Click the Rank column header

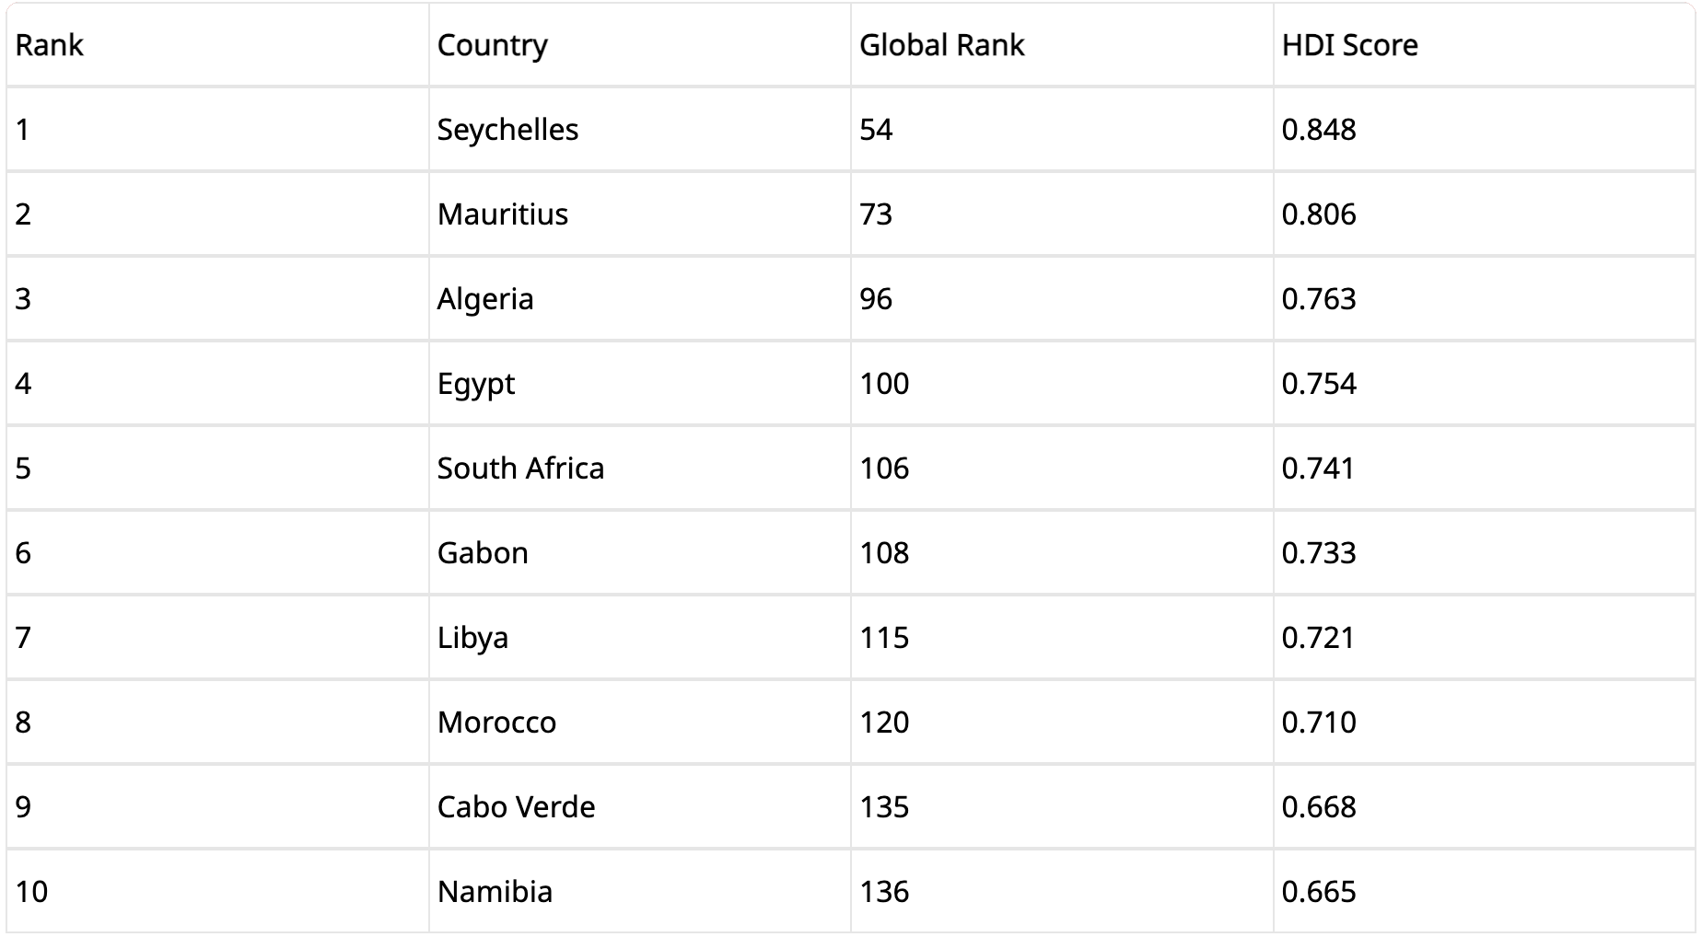[50, 45]
